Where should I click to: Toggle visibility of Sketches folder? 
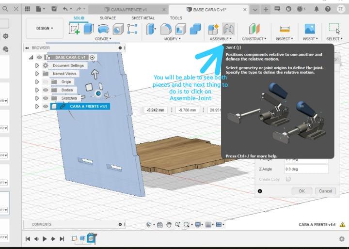(46, 98)
